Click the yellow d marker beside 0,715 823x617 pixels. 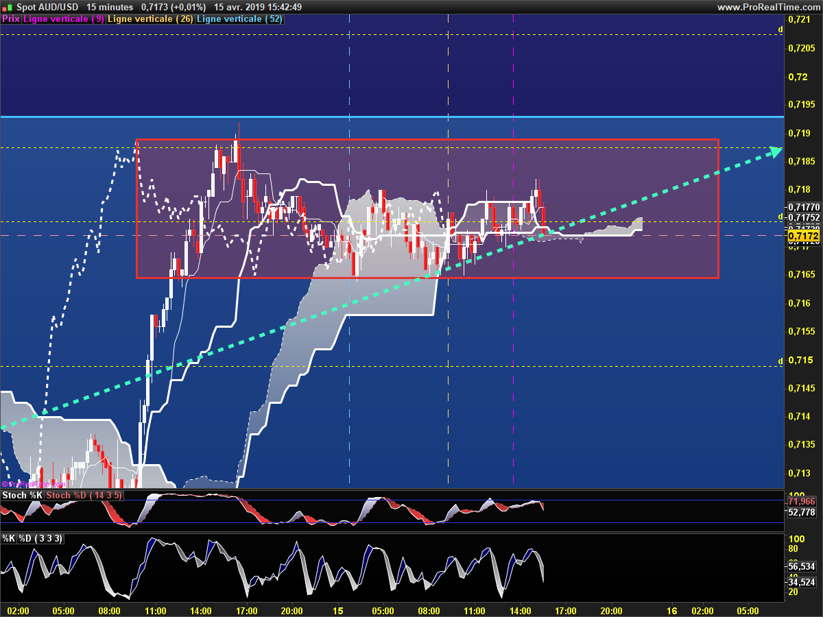pos(780,361)
